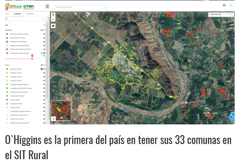The image size is (238, 164).
Task: Clear the comuna search with the X
Action: coord(43,19)
